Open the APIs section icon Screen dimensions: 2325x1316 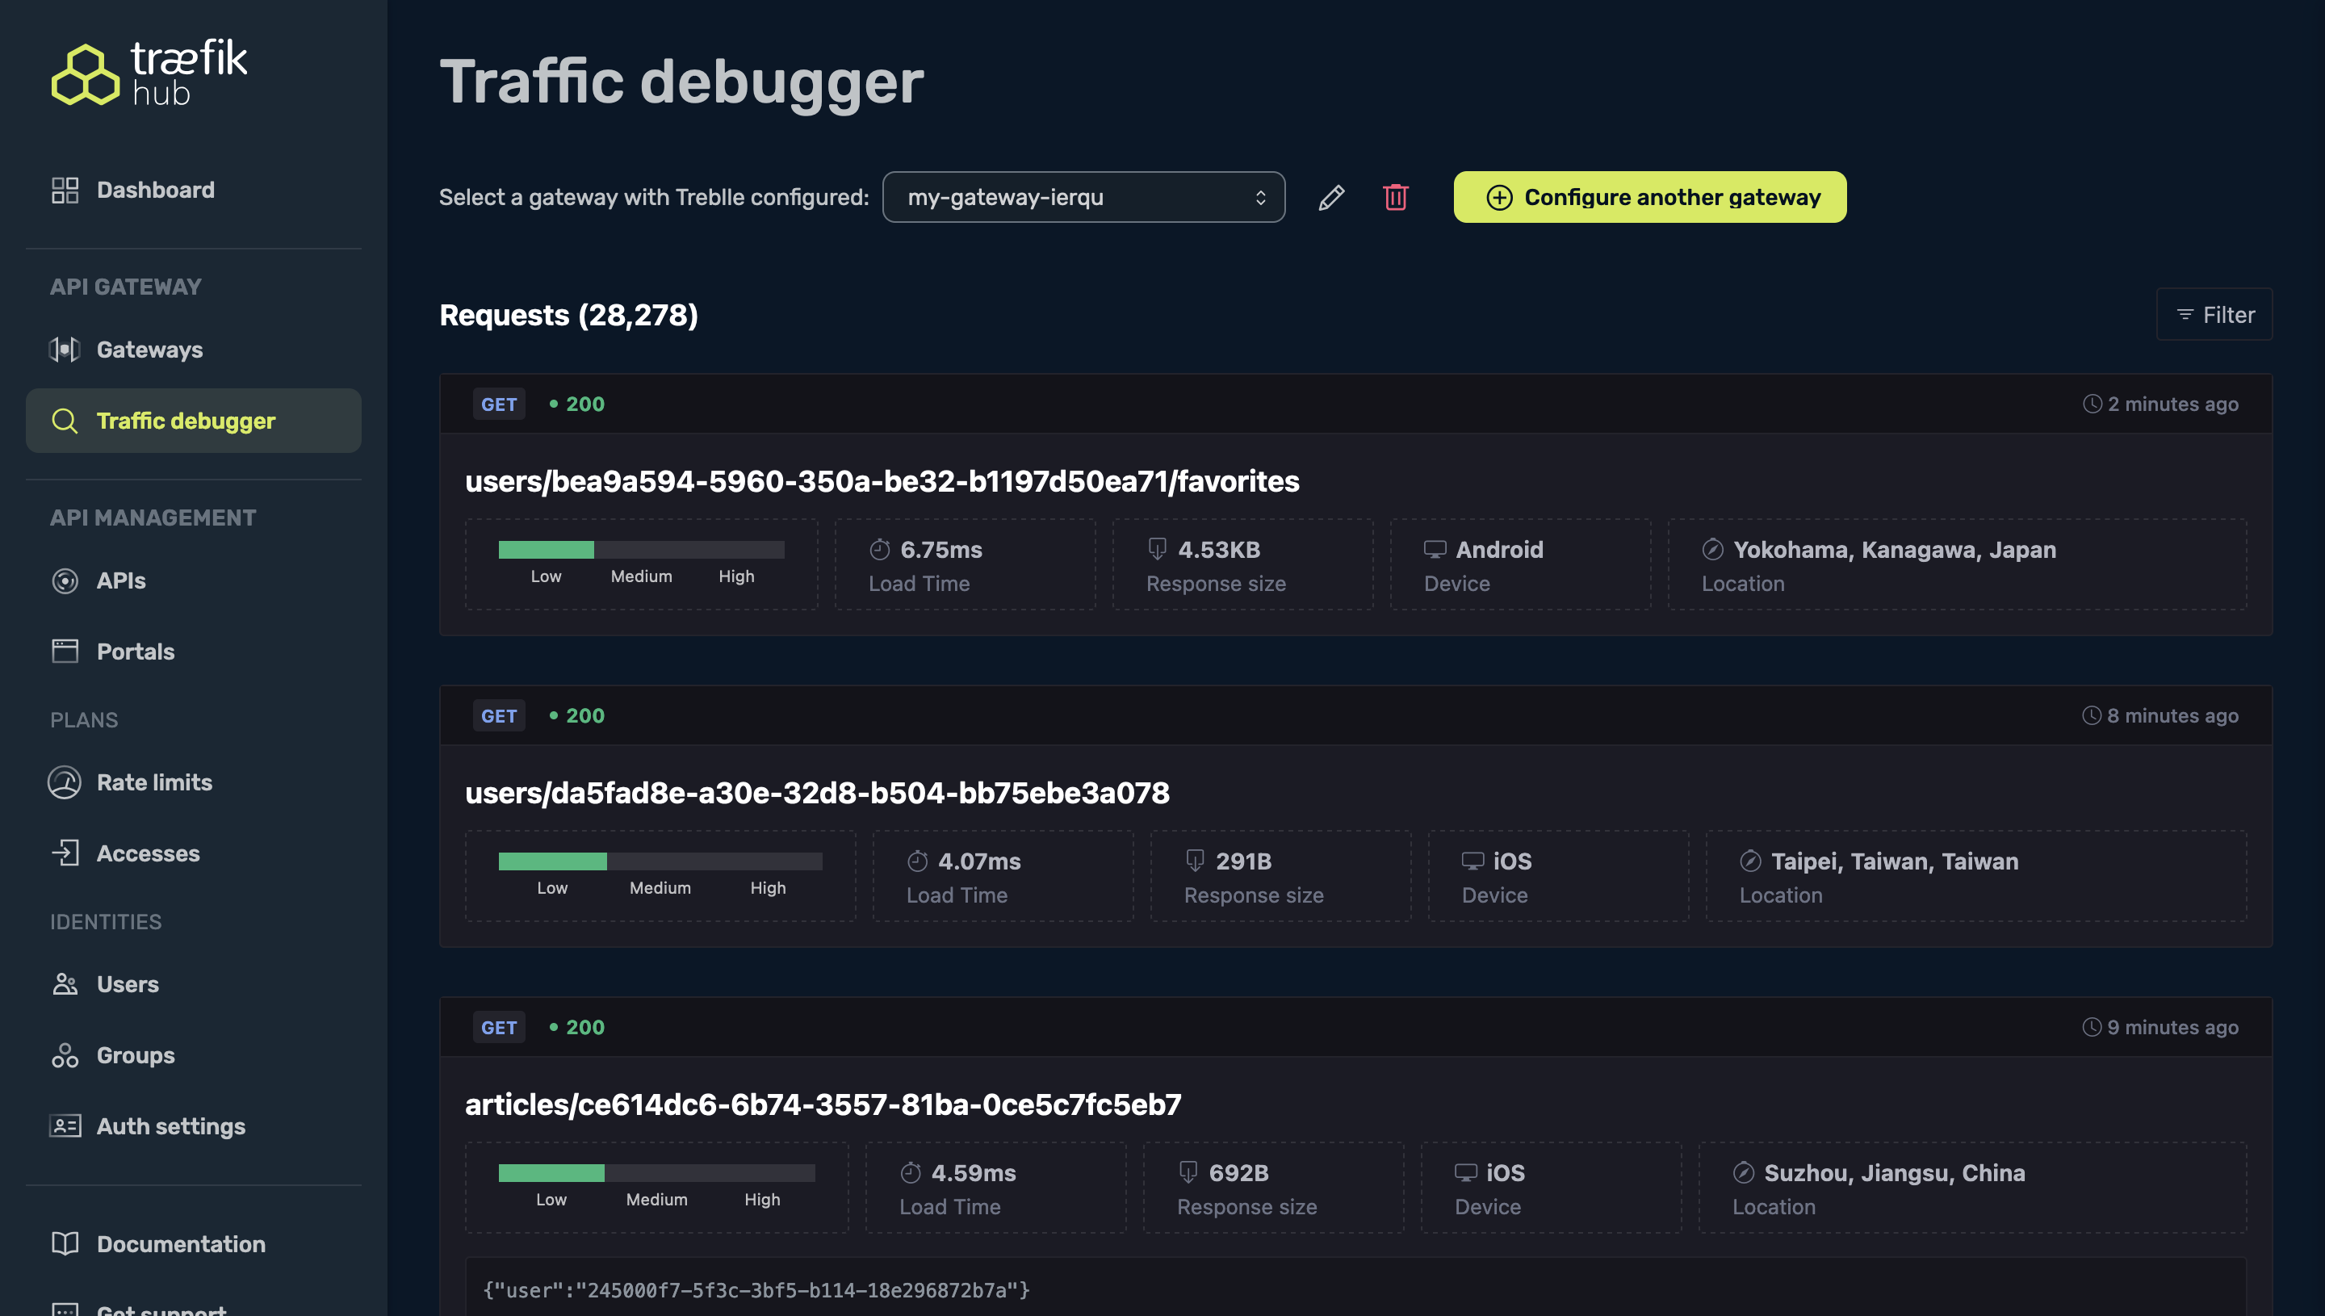click(x=64, y=580)
